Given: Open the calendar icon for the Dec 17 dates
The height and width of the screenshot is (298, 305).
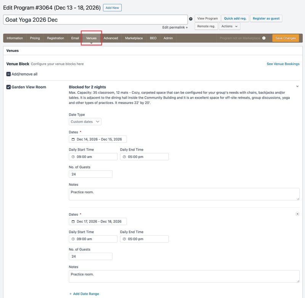Looking at the screenshot, I should coord(73,221).
